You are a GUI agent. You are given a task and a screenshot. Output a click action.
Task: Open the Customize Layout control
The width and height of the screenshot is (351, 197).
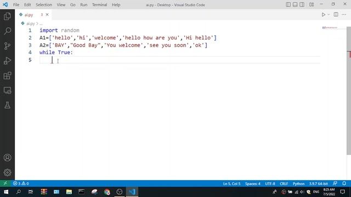(x=312, y=4)
